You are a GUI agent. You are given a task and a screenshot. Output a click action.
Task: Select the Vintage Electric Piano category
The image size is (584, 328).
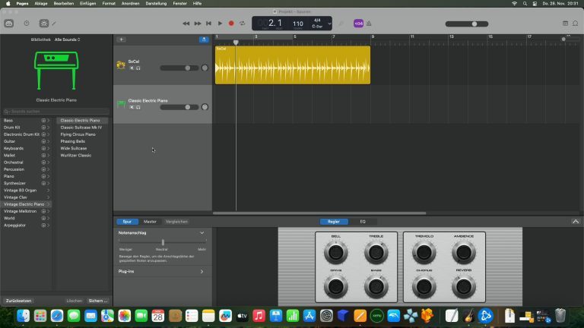[x=26, y=204]
